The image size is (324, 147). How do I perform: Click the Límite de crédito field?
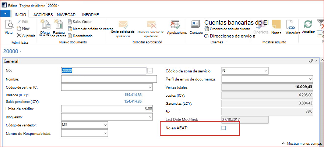[x=107, y=108]
